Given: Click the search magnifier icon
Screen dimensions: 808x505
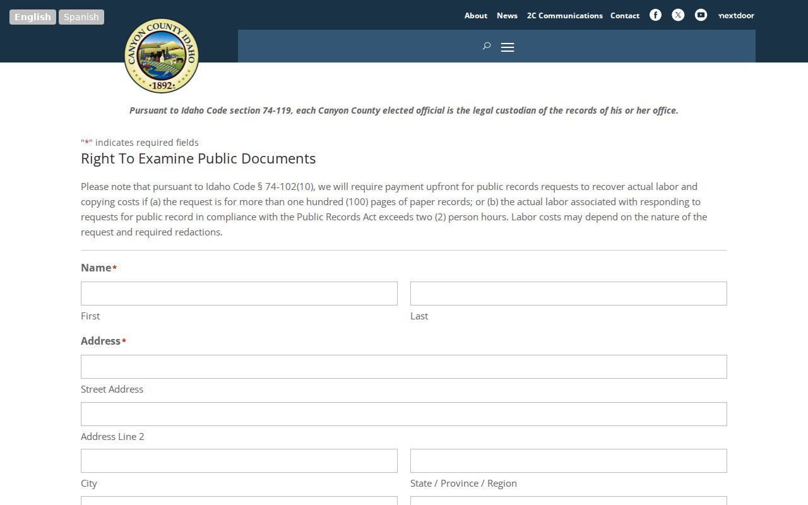Looking at the screenshot, I should click(x=487, y=46).
